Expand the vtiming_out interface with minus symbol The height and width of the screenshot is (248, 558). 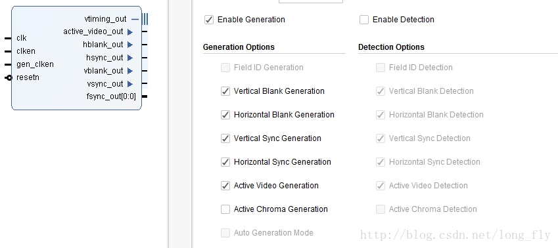[135, 19]
